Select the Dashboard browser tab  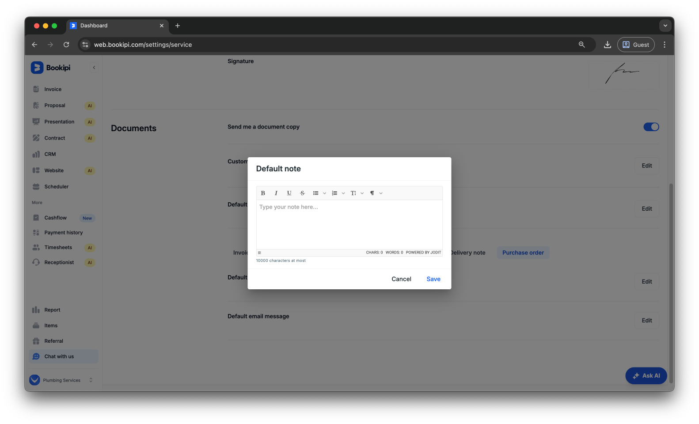coord(118,26)
